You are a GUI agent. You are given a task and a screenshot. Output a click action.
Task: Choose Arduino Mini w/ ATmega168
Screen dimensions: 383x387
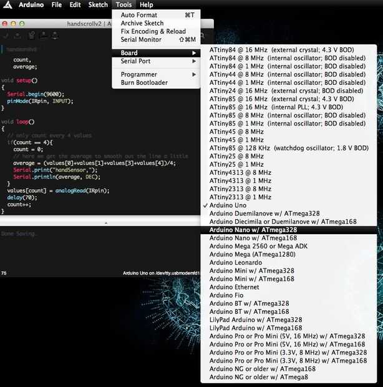(x=289, y=279)
